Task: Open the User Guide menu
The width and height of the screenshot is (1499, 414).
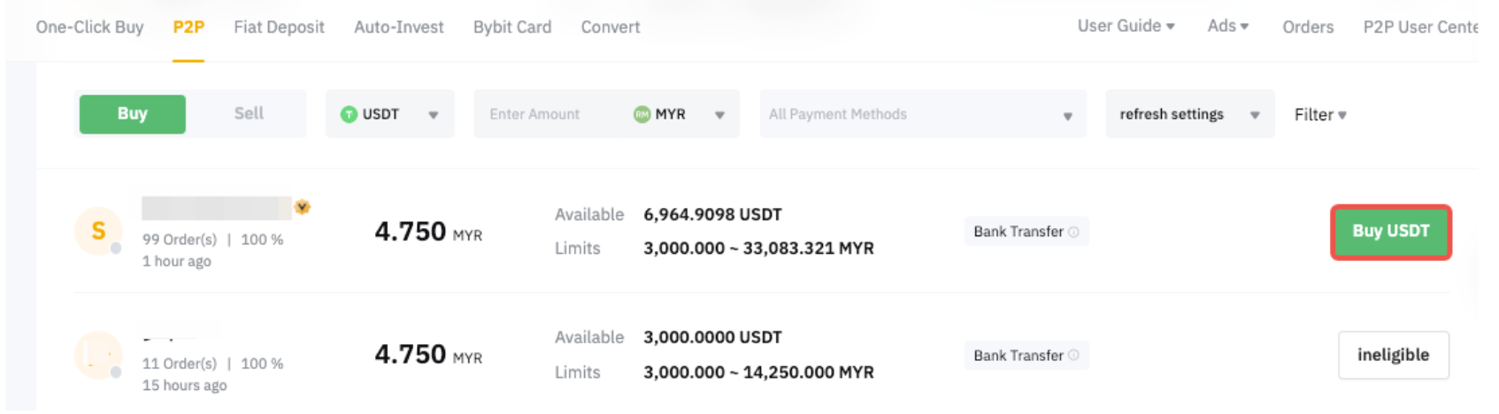Action: click(1125, 27)
